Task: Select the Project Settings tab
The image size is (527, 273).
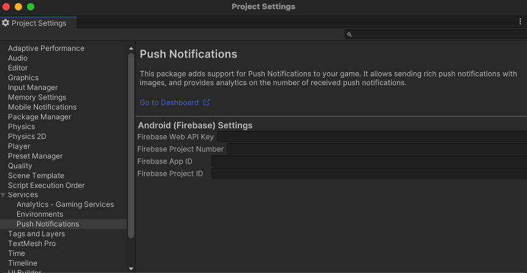Action: pyautogui.click(x=38, y=23)
